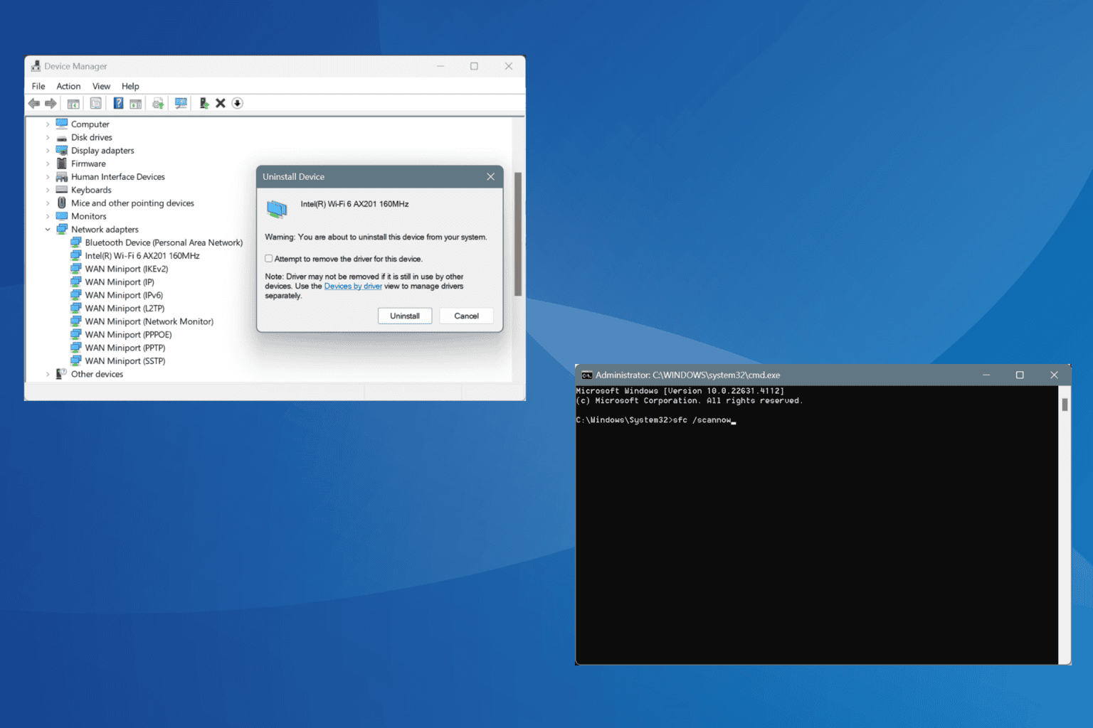The height and width of the screenshot is (728, 1093).
Task: Open the Properties toolbar icon
Action: tap(95, 103)
